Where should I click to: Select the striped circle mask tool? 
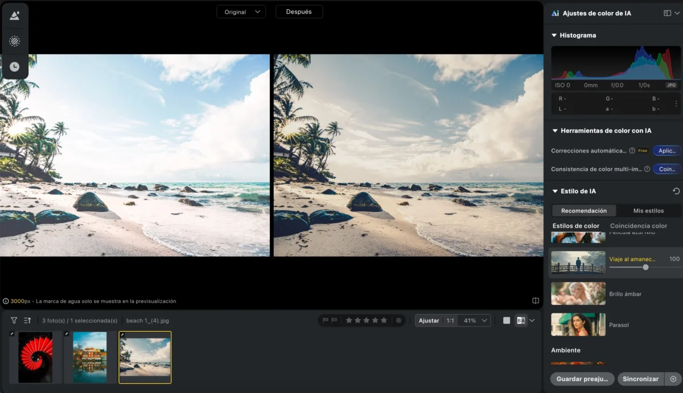(15, 41)
